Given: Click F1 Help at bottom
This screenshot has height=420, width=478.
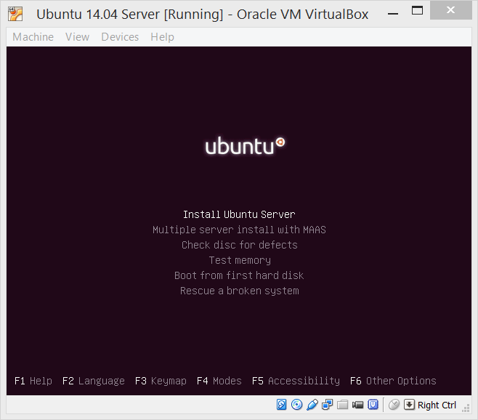Looking at the screenshot, I should [33, 381].
